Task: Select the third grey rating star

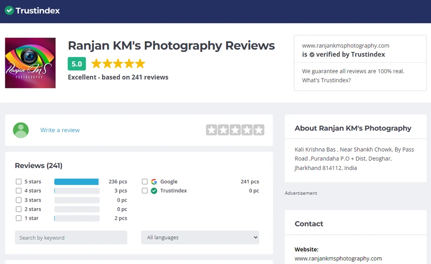Action: point(235,130)
